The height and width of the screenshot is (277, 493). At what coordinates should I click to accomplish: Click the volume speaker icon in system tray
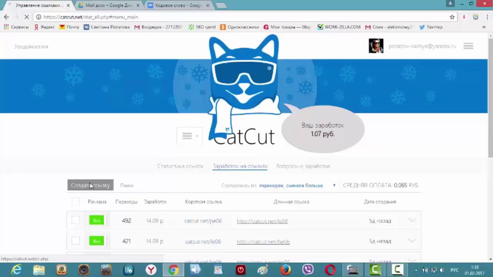pyautogui.click(x=442, y=270)
